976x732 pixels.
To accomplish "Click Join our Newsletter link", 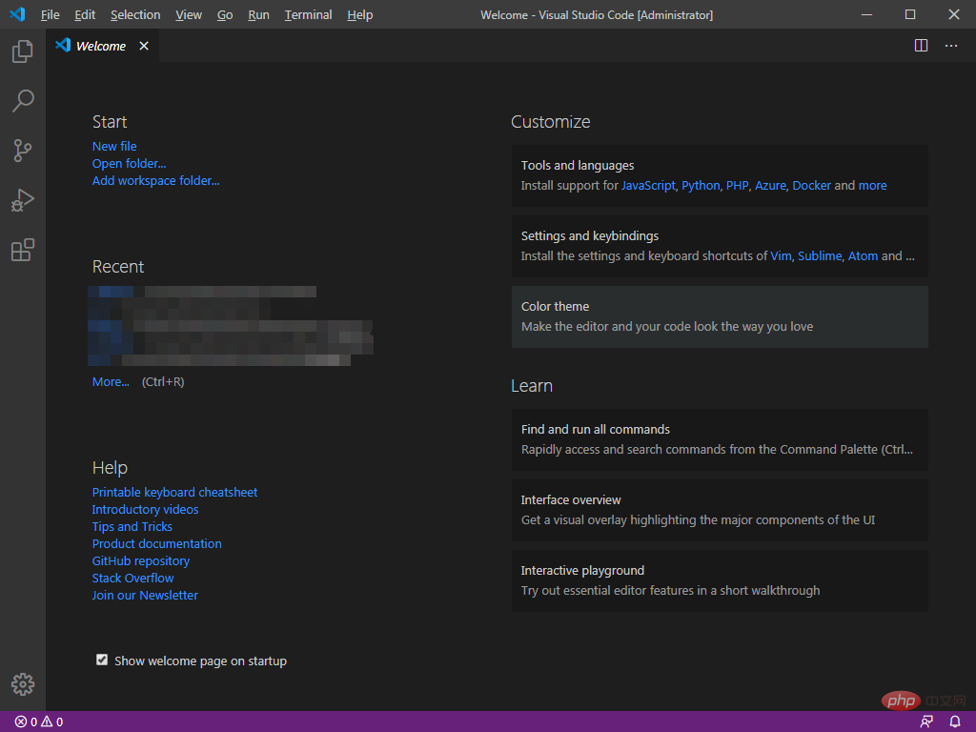I will [x=145, y=596].
